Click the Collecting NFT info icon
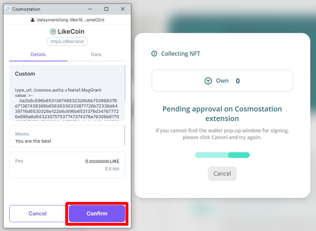 click(x=154, y=54)
